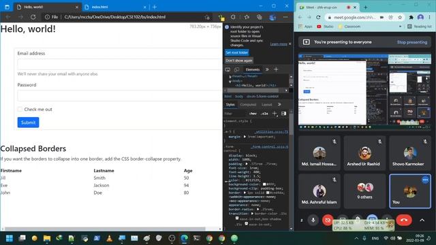436x245 pixels.
Task: Show more DevTools tool tabs chevron
Action: click(x=267, y=69)
